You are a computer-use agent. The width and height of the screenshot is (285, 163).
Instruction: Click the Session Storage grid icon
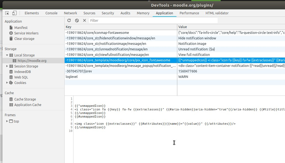point(11,66)
